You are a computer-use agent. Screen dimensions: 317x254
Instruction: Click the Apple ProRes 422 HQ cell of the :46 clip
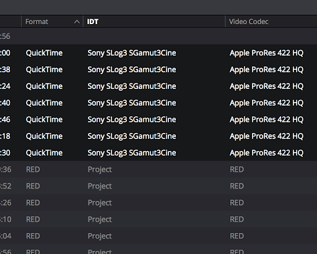[266, 119]
